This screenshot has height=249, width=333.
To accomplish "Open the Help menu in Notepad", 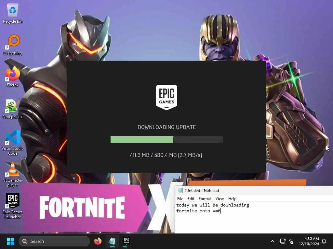I will [x=232, y=199].
